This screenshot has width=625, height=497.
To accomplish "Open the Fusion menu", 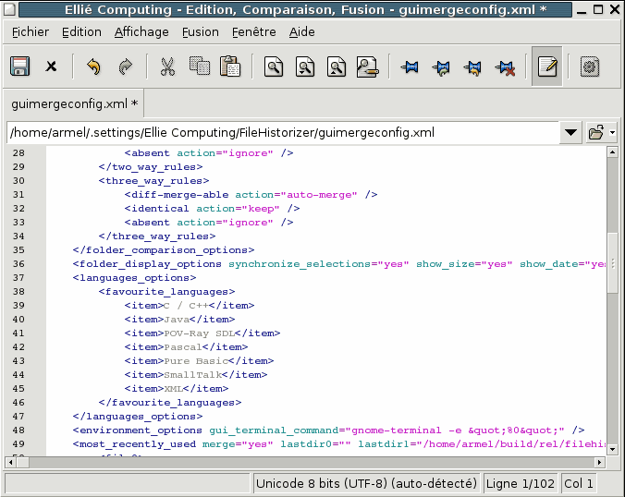I will pyautogui.click(x=201, y=31).
